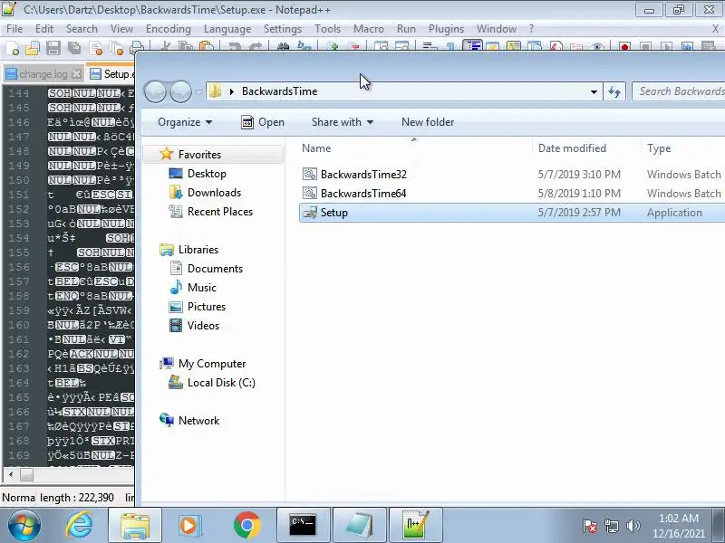The height and width of the screenshot is (543, 725).
Task: Click the Refresh icon beside address bar
Action: pyautogui.click(x=614, y=91)
